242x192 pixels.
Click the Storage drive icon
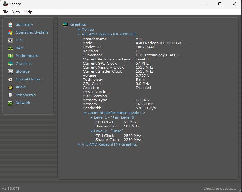10,71
